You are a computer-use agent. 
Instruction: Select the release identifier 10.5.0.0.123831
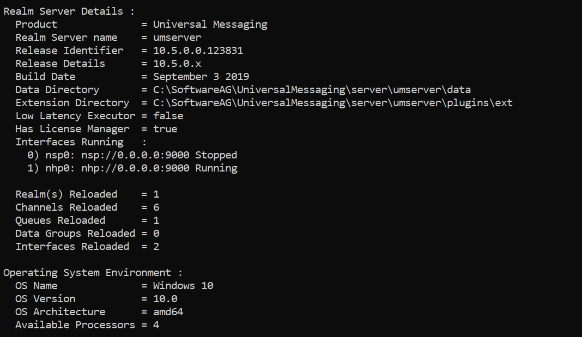(198, 51)
